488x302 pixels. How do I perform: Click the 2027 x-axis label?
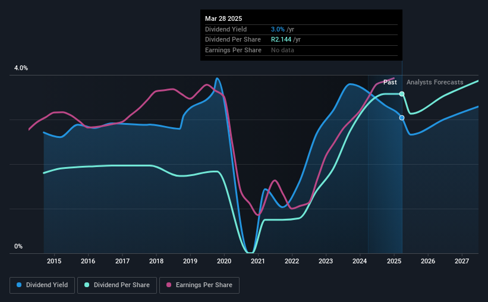pyautogui.click(x=462, y=261)
